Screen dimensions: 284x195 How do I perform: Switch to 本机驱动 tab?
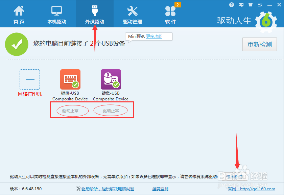point(57,15)
